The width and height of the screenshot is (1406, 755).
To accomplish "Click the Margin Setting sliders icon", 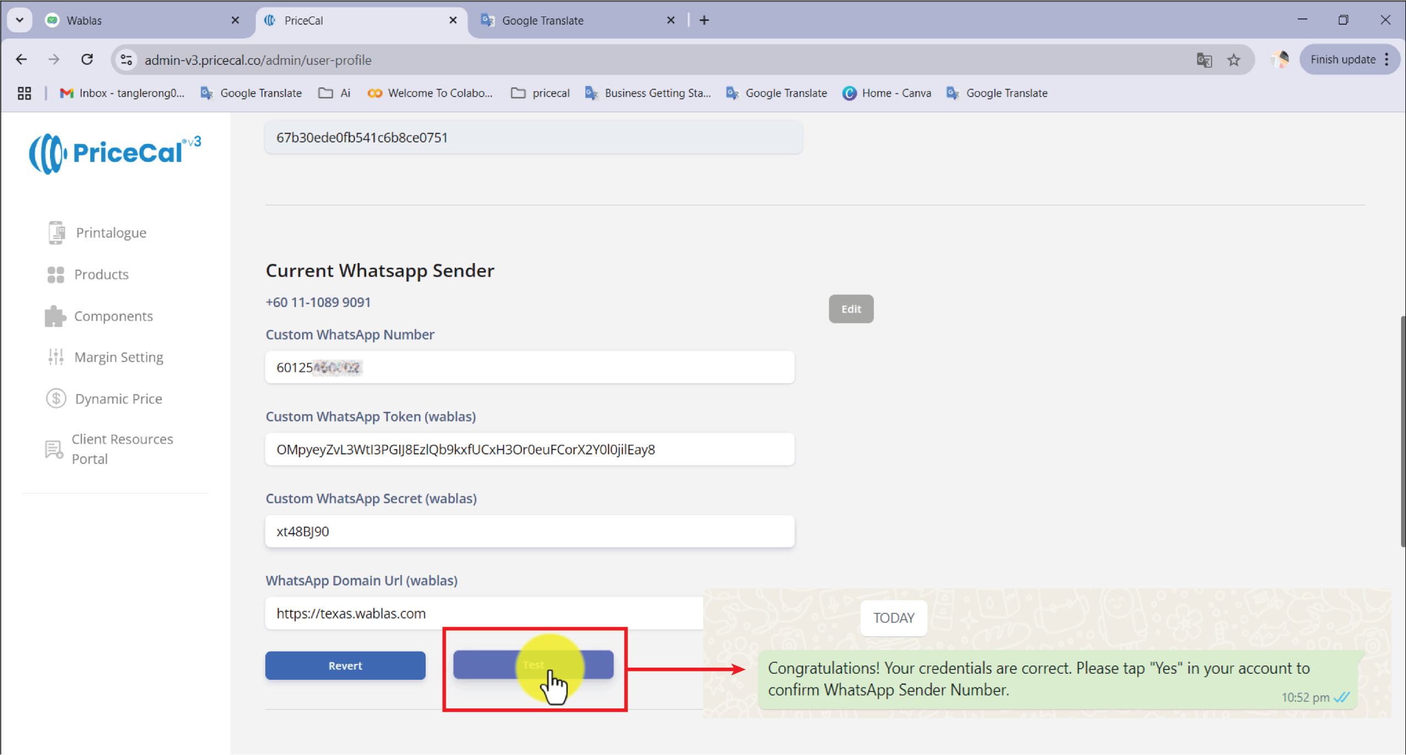I will click(x=55, y=357).
